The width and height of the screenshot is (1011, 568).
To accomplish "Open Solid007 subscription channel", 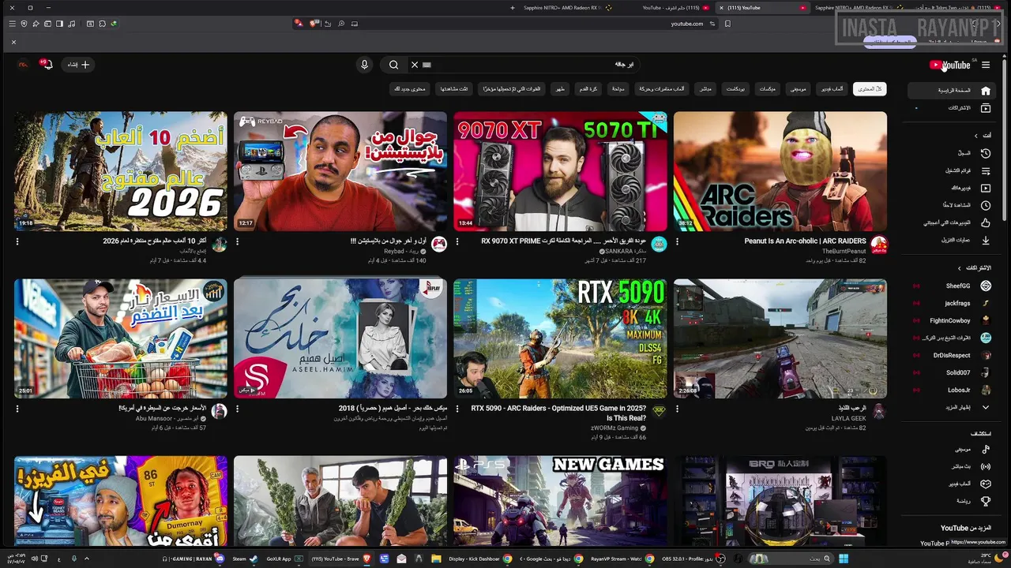I will 952,372.
